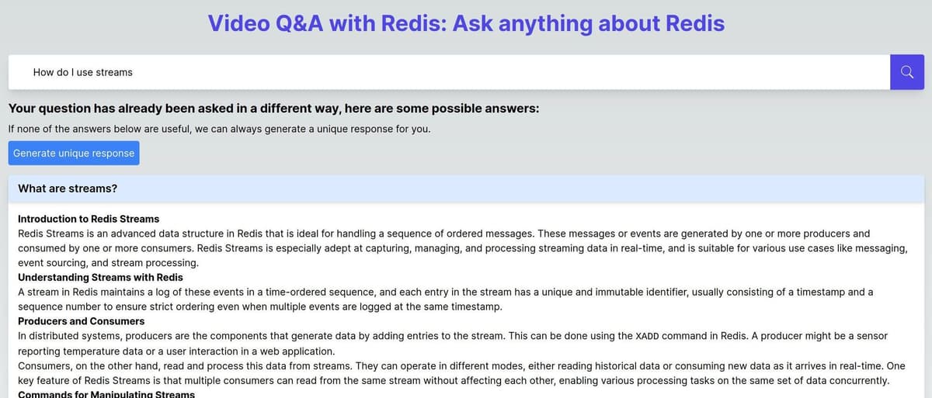
Task: Click the "key feature of Redis Streams" line
Action: click(x=453, y=380)
